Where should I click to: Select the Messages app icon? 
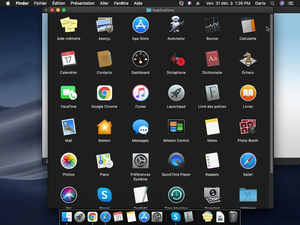(x=140, y=127)
